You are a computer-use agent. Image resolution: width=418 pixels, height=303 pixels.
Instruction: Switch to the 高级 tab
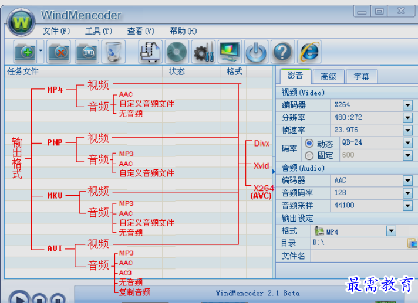(328, 77)
